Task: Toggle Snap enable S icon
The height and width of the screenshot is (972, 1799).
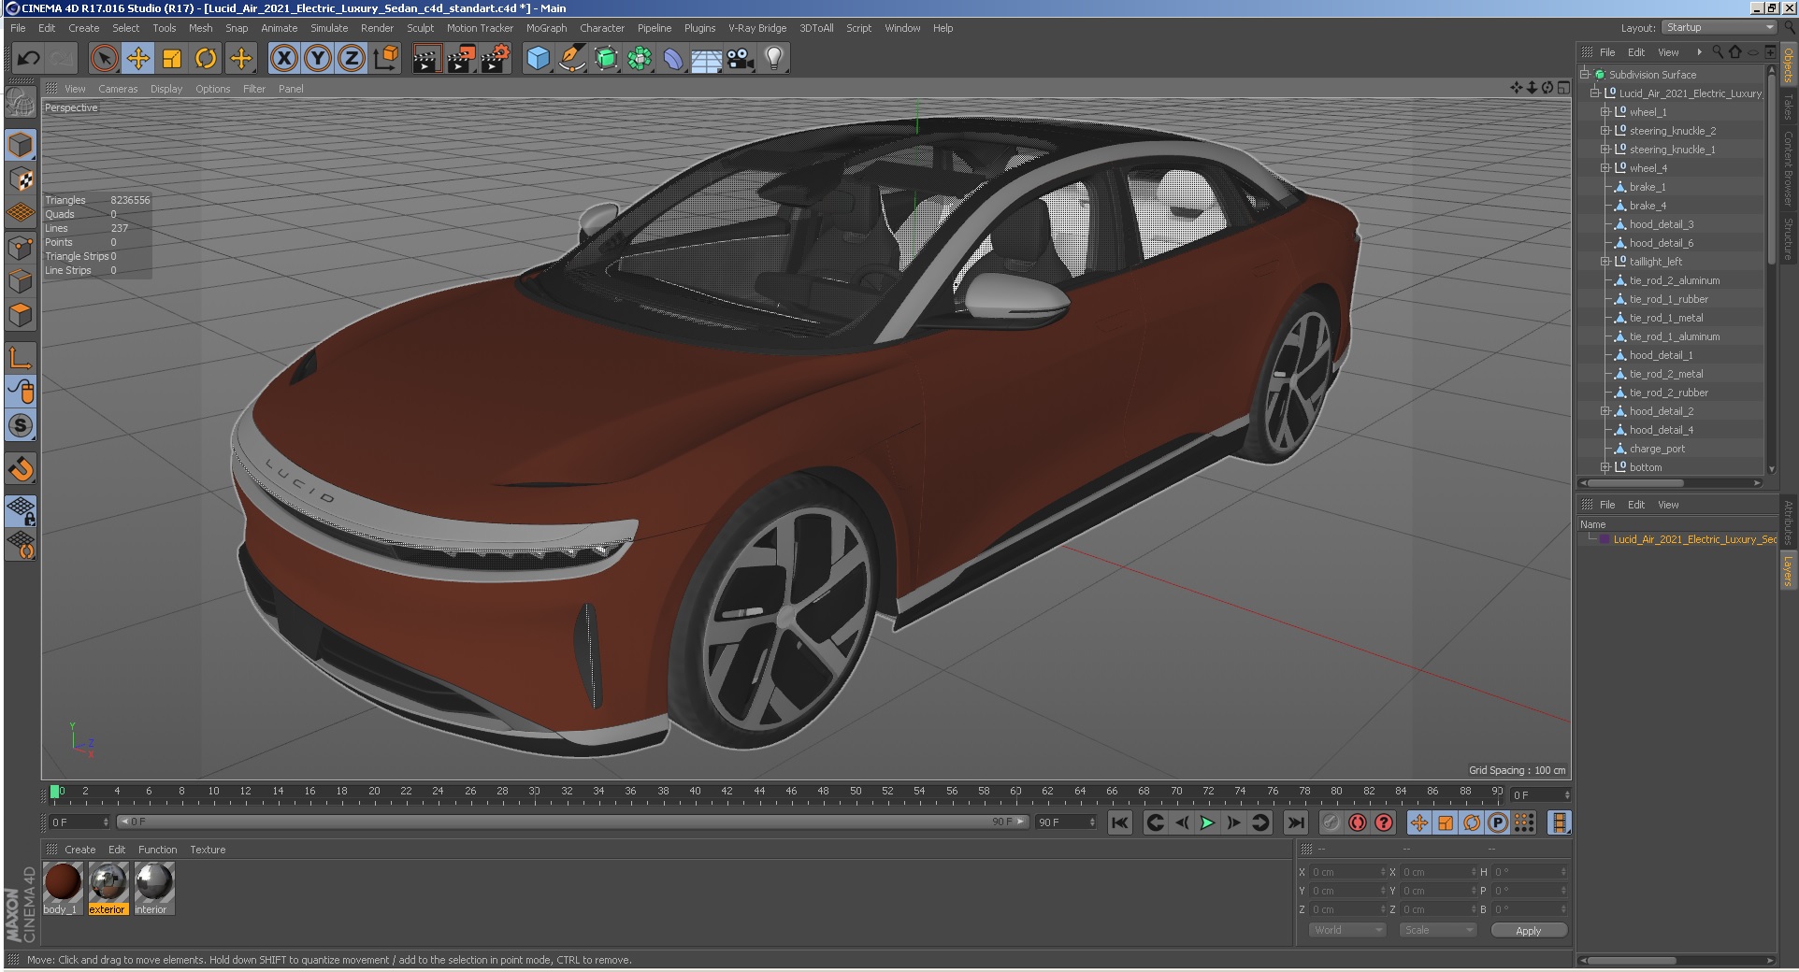Action: pos(21,425)
